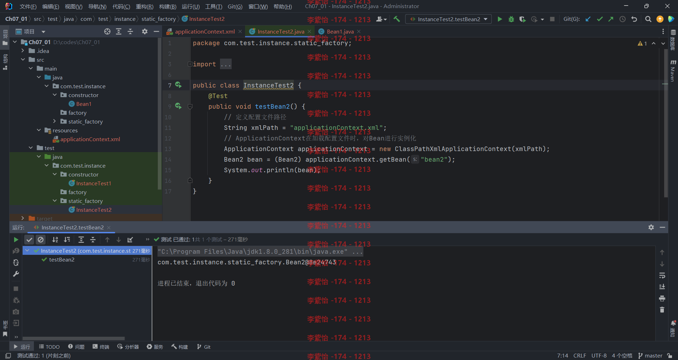The width and height of the screenshot is (678, 360).
Task: Build the project with the hammer icon
Action: tap(397, 19)
